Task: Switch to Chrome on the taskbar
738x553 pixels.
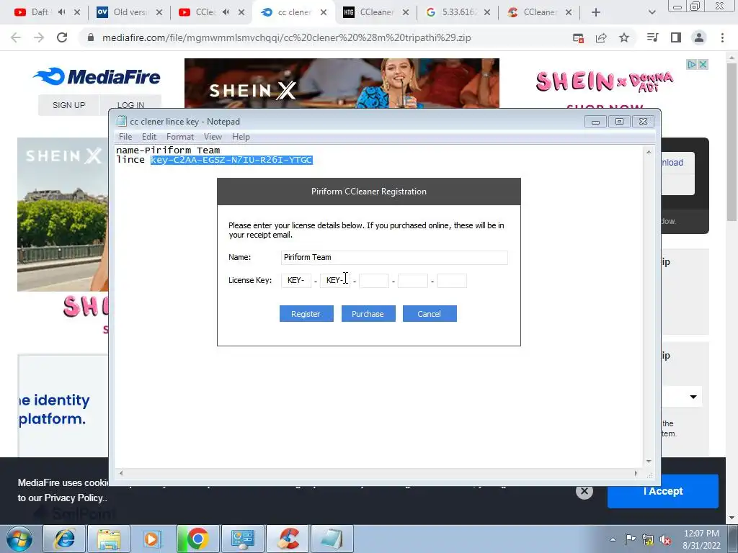Action: (x=198, y=539)
